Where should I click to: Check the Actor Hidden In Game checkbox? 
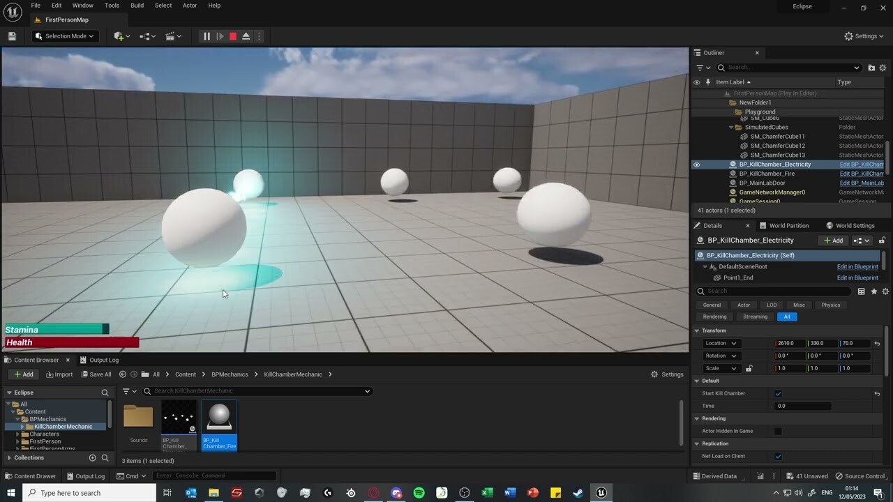pos(778,431)
